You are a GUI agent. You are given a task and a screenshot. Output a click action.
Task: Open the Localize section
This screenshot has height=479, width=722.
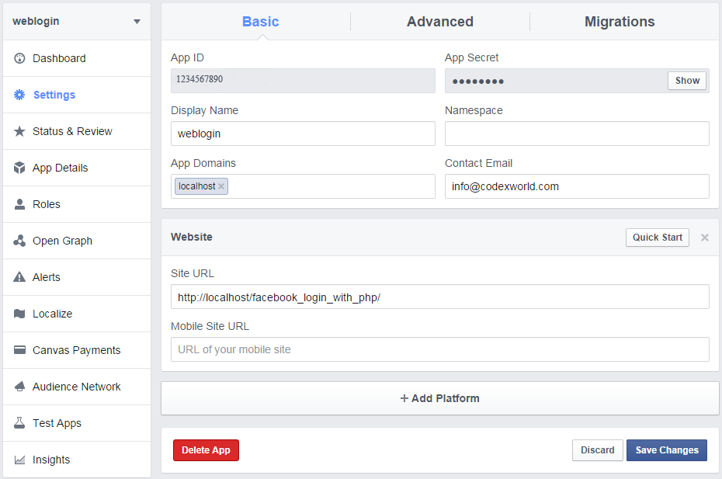coord(77,314)
